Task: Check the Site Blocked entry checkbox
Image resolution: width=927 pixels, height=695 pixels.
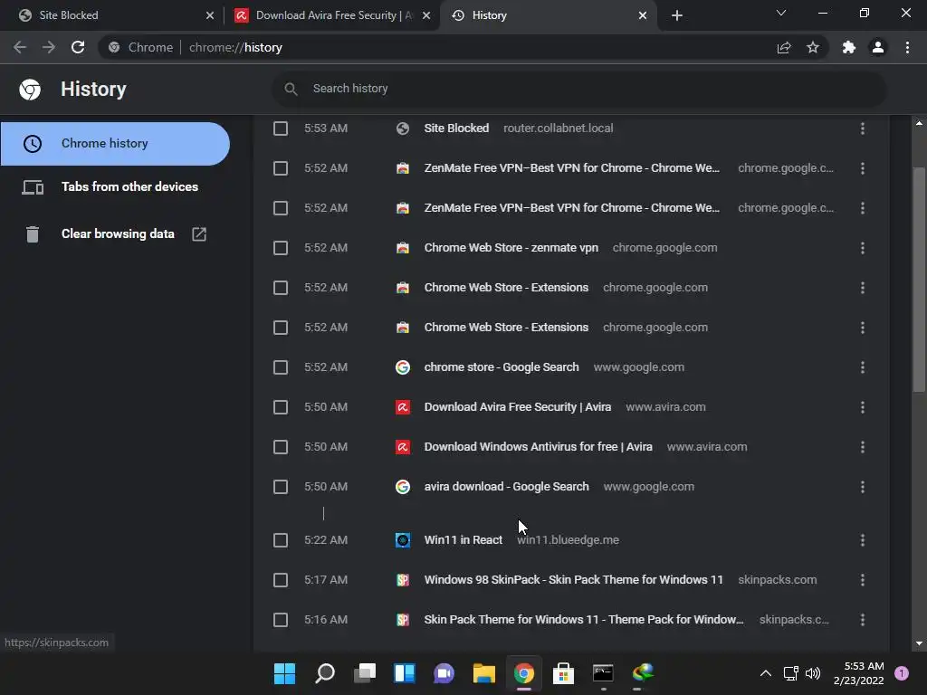Action: click(x=281, y=129)
